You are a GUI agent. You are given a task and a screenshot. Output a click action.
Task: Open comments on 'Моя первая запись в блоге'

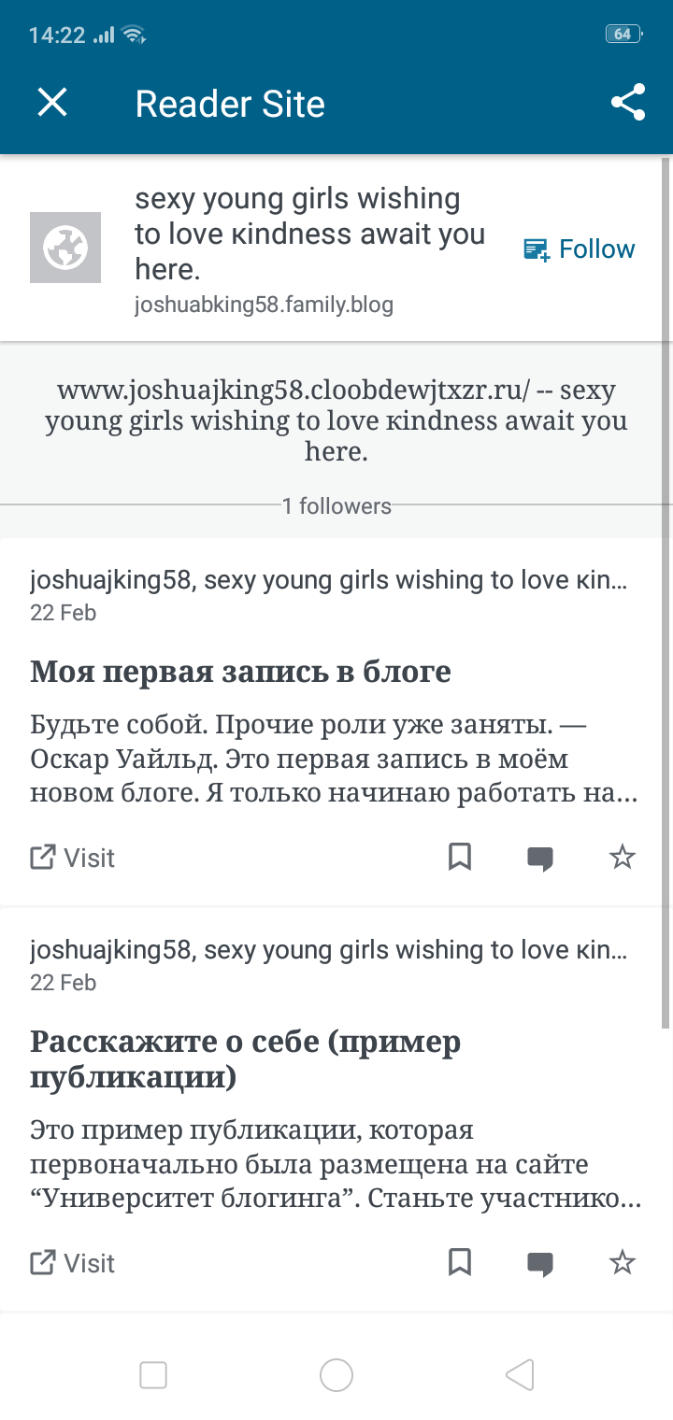click(x=540, y=859)
